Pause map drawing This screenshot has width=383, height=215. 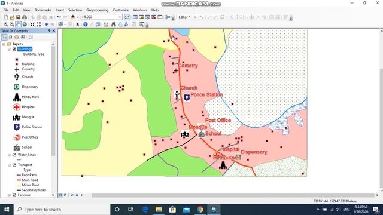[x=77, y=195]
